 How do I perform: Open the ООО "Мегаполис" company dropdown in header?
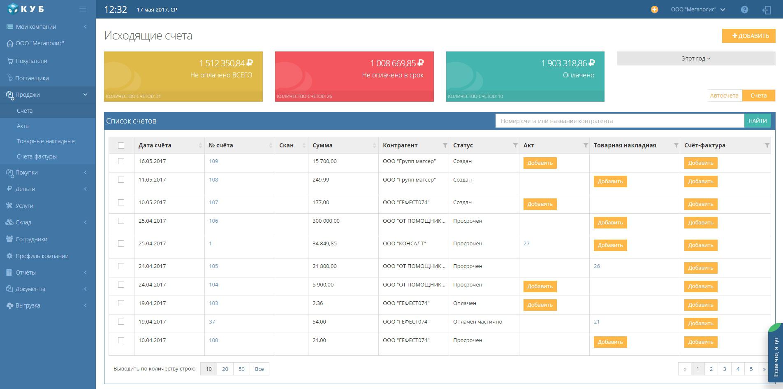pyautogui.click(x=698, y=9)
